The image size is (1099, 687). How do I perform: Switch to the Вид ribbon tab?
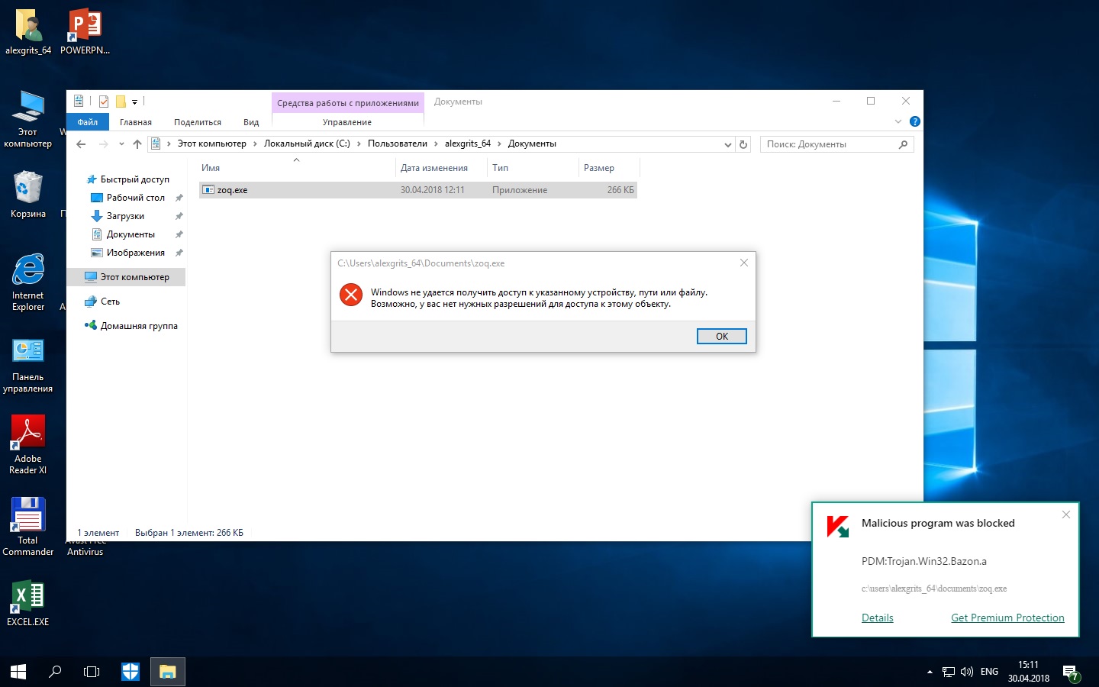point(251,122)
